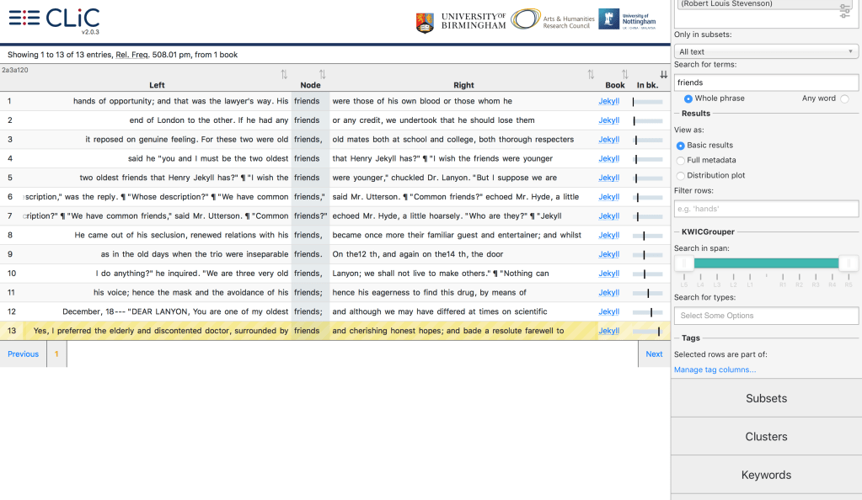Click the University of Birmingham logo
The width and height of the screenshot is (862, 500).
coord(461,21)
